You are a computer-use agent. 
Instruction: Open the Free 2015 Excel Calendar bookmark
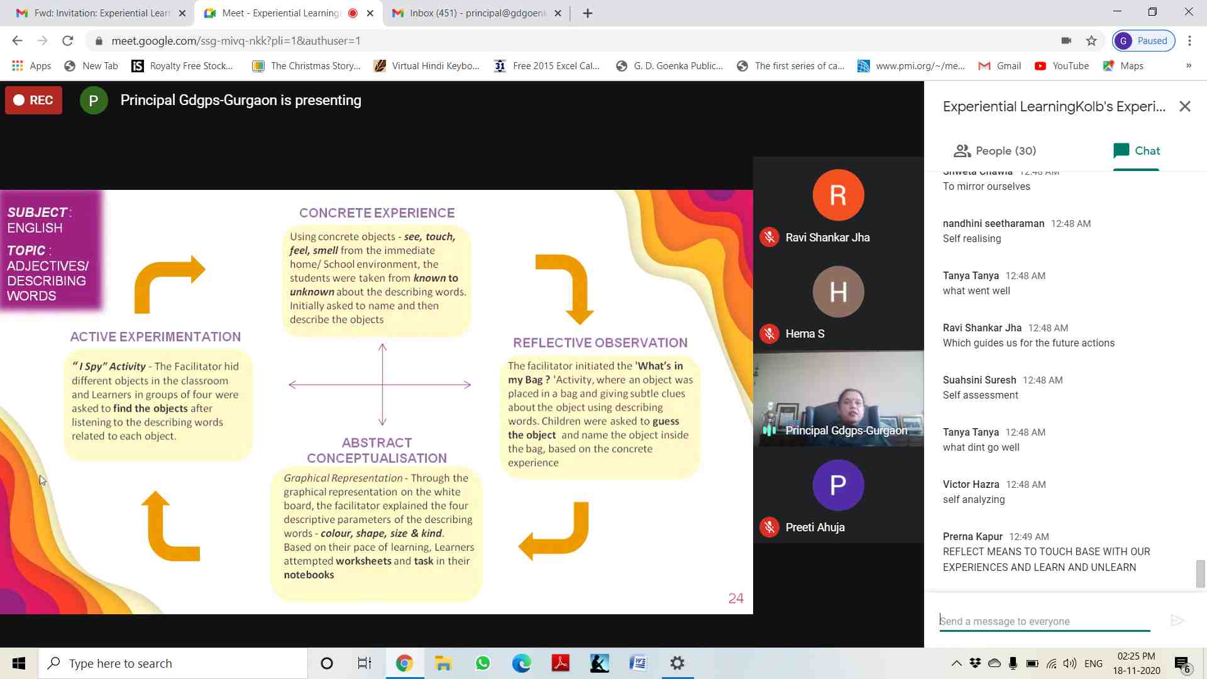click(547, 66)
